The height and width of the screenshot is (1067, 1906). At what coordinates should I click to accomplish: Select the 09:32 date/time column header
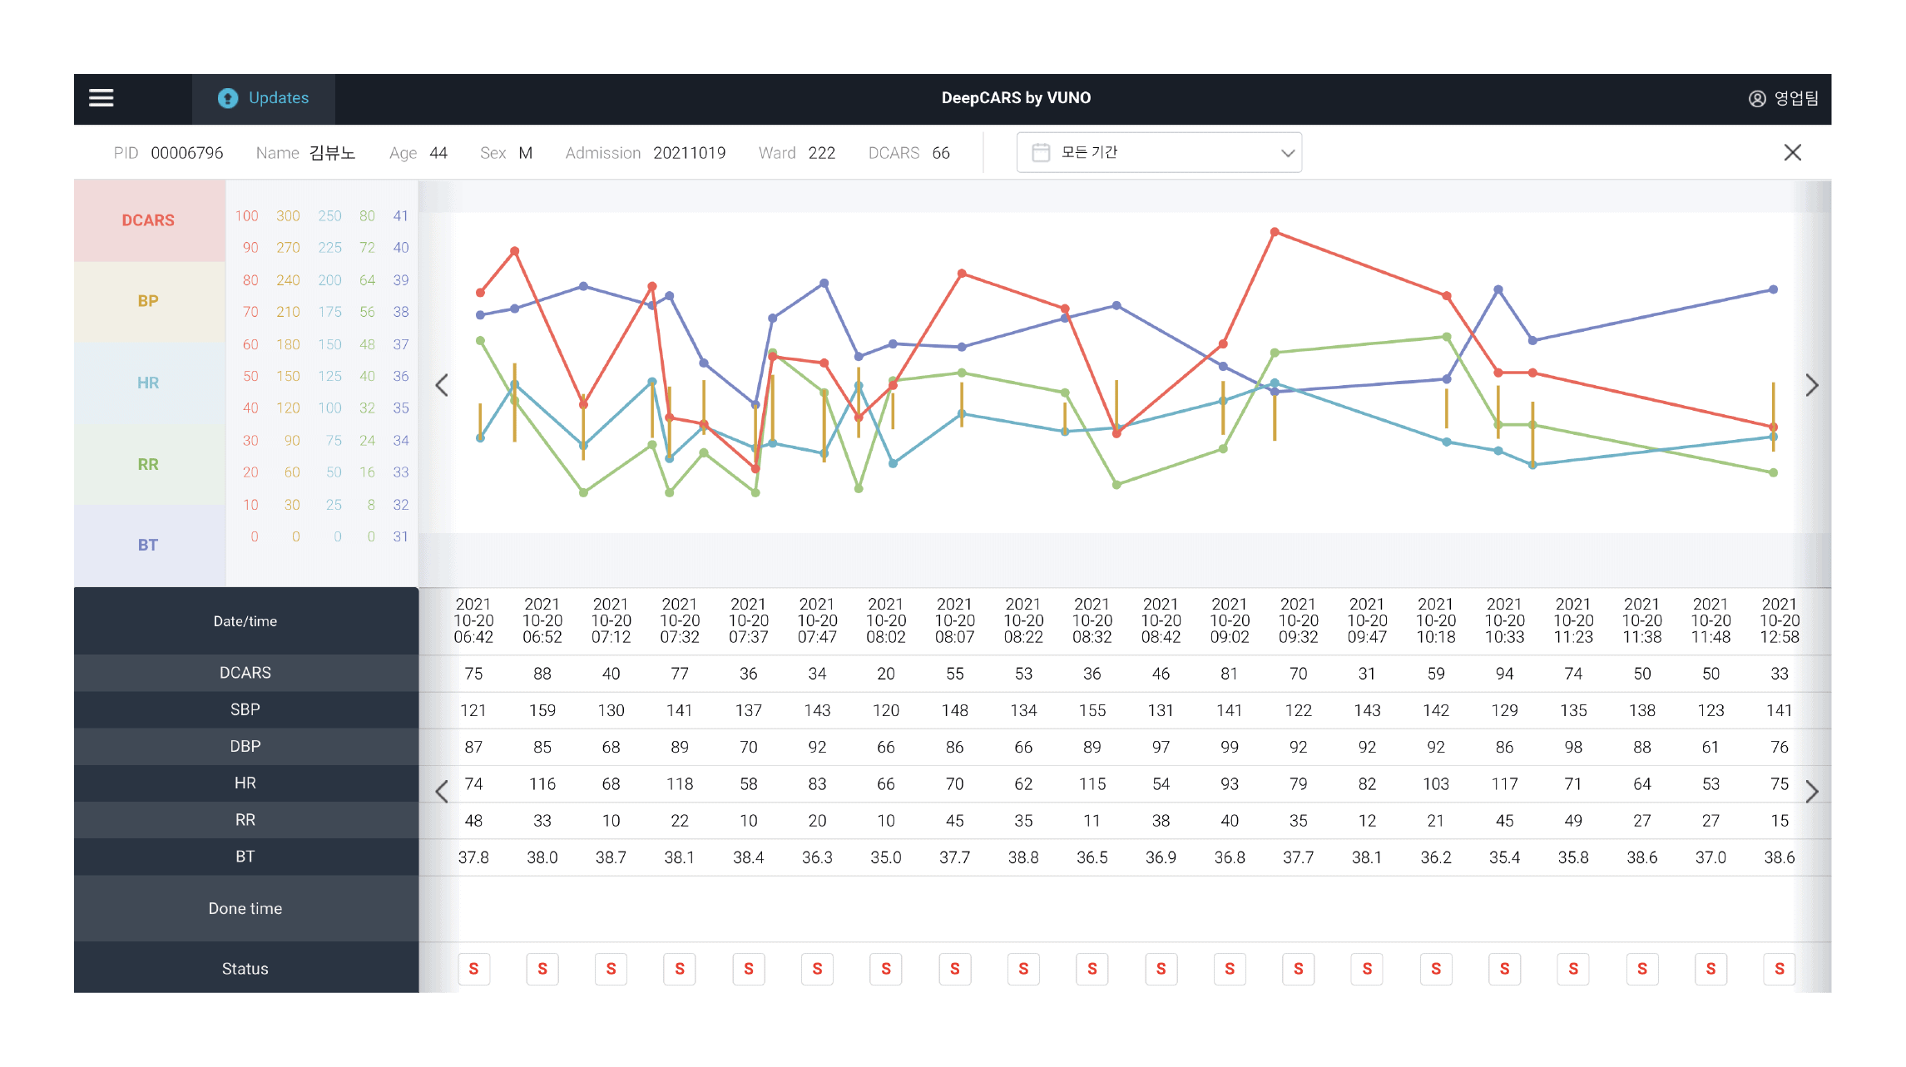pyautogui.click(x=1298, y=620)
